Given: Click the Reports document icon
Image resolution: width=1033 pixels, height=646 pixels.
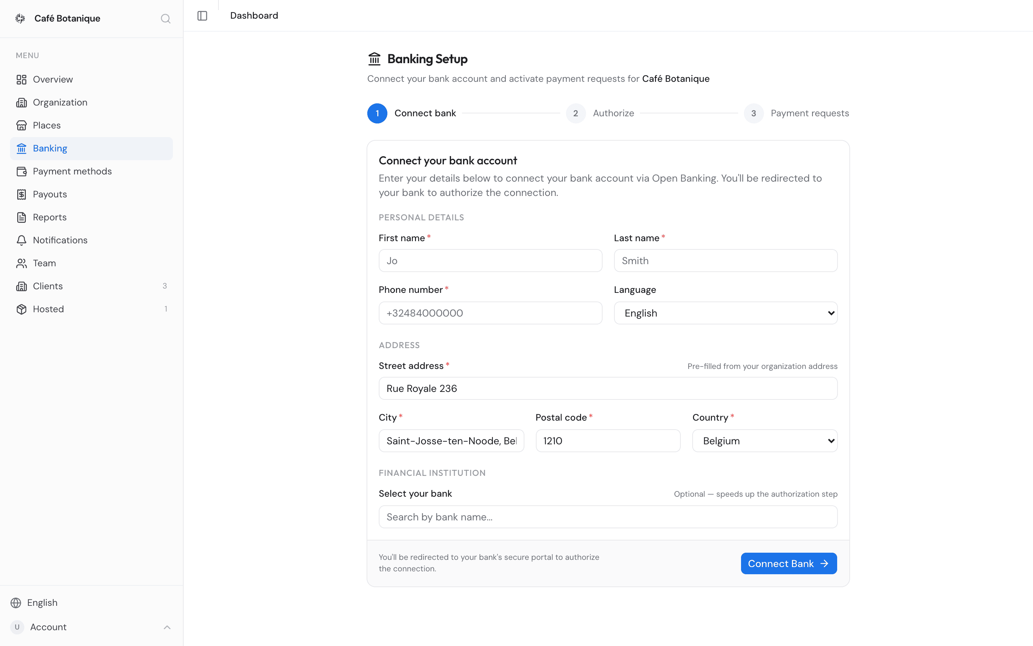Looking at the screenshot, I should 22,217.
